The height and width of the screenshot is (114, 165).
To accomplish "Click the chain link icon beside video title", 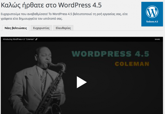I will coord(36,39).
